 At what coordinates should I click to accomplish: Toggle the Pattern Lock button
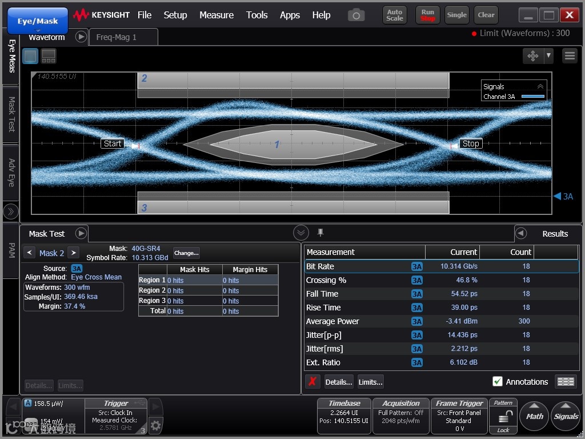(x=503, y=417)
